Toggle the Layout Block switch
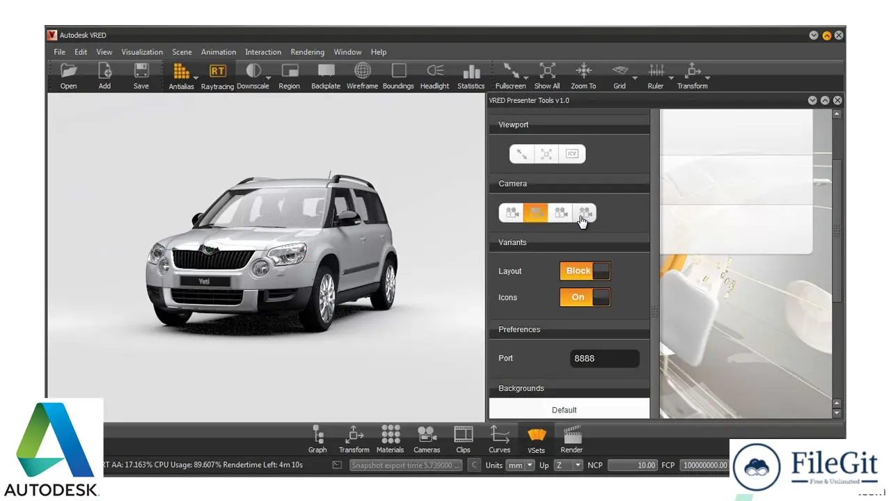 pyautogui.click(x=585, y=271)
